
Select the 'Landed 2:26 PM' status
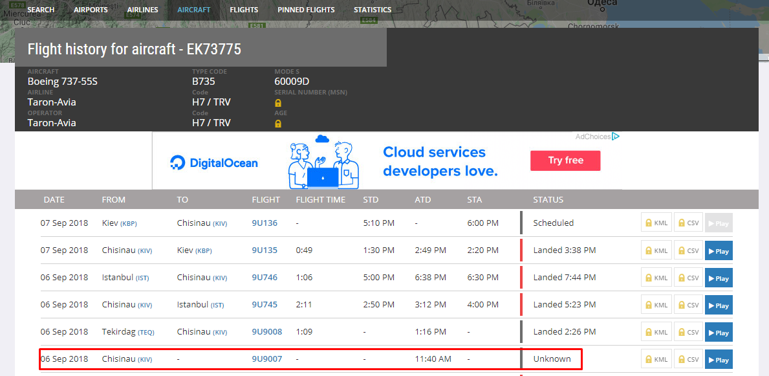click(x=565, y=332)
